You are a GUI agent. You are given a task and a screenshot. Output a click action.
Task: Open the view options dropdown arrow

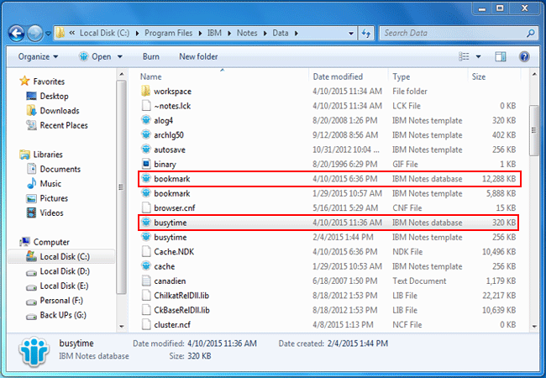pos(479,57)
